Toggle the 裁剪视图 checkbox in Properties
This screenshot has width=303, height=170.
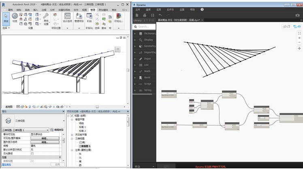pyautogui.click(x=32, y=161)
